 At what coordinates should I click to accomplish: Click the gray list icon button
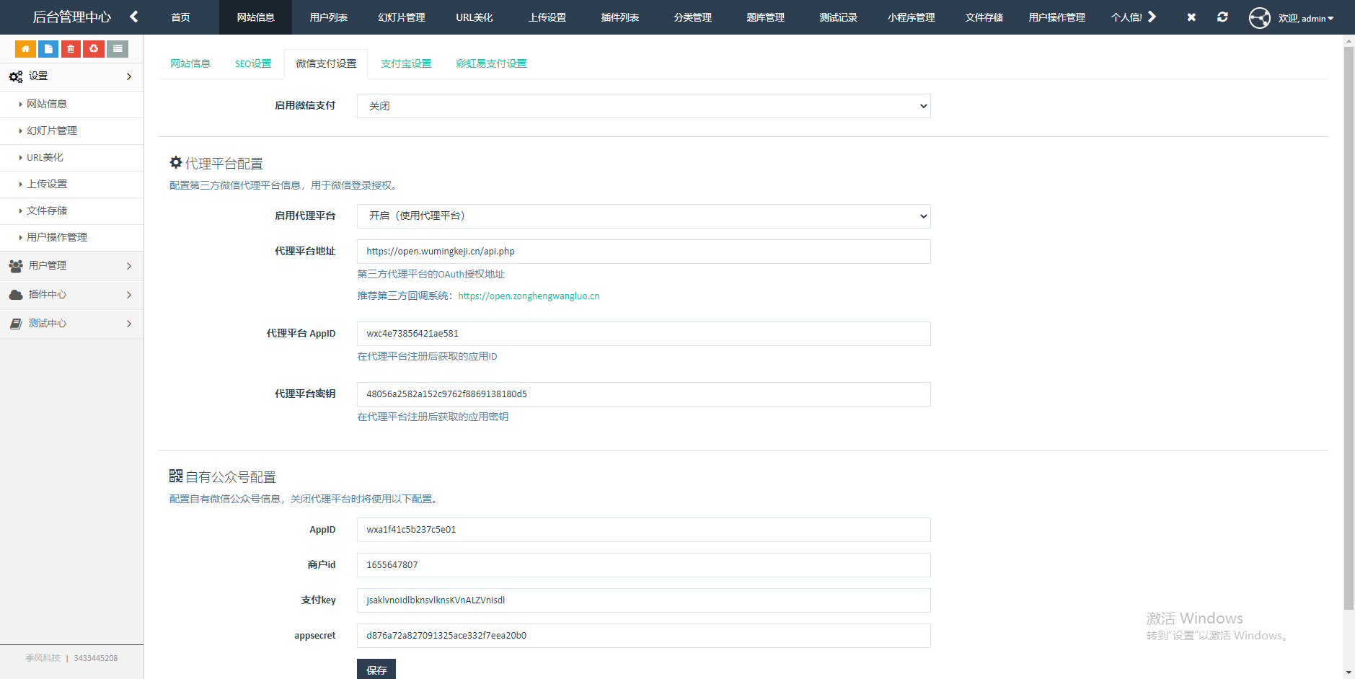coord(118,49)
